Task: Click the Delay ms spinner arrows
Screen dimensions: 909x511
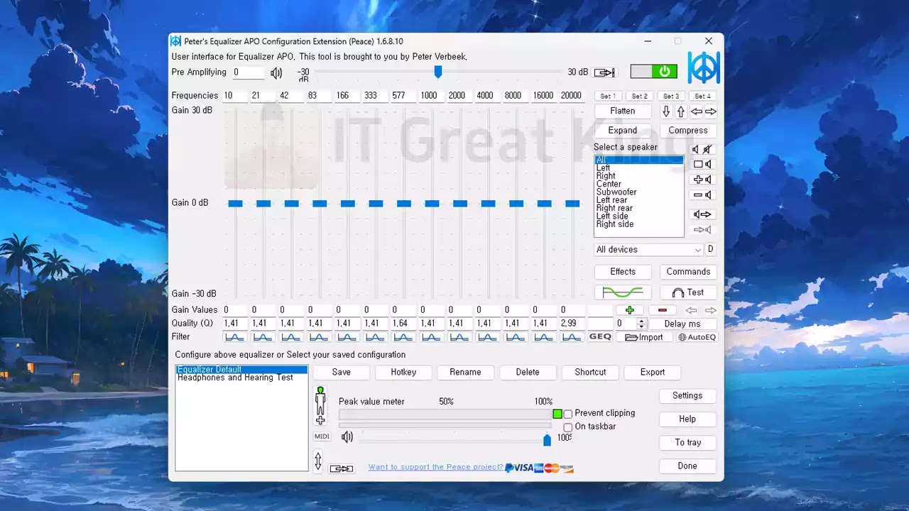Action: click(x=641, y=324)
